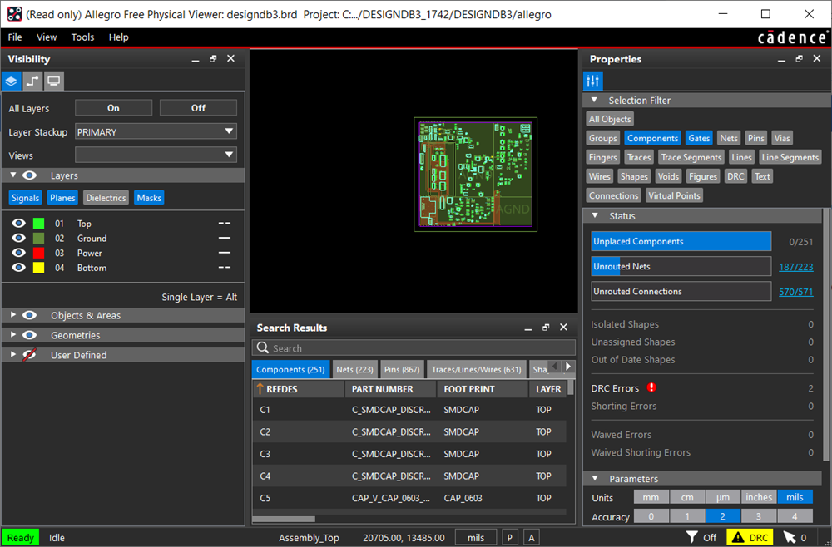Screen dimensions: 832x547
Task: Click the red DRC Errors alert icon
Action: [651, 387]
